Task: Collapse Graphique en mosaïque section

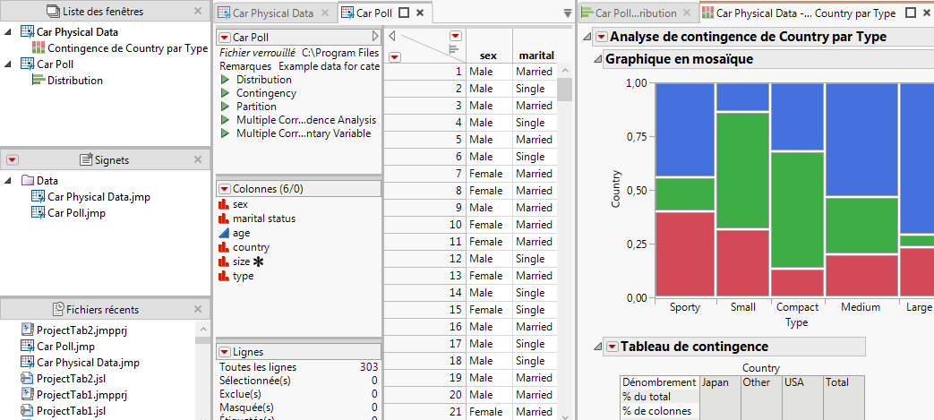Action: tap(597, 59)
